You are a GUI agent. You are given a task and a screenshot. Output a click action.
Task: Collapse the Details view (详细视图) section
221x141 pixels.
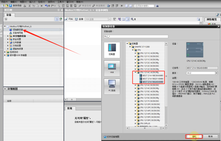[x=5, y=89]
